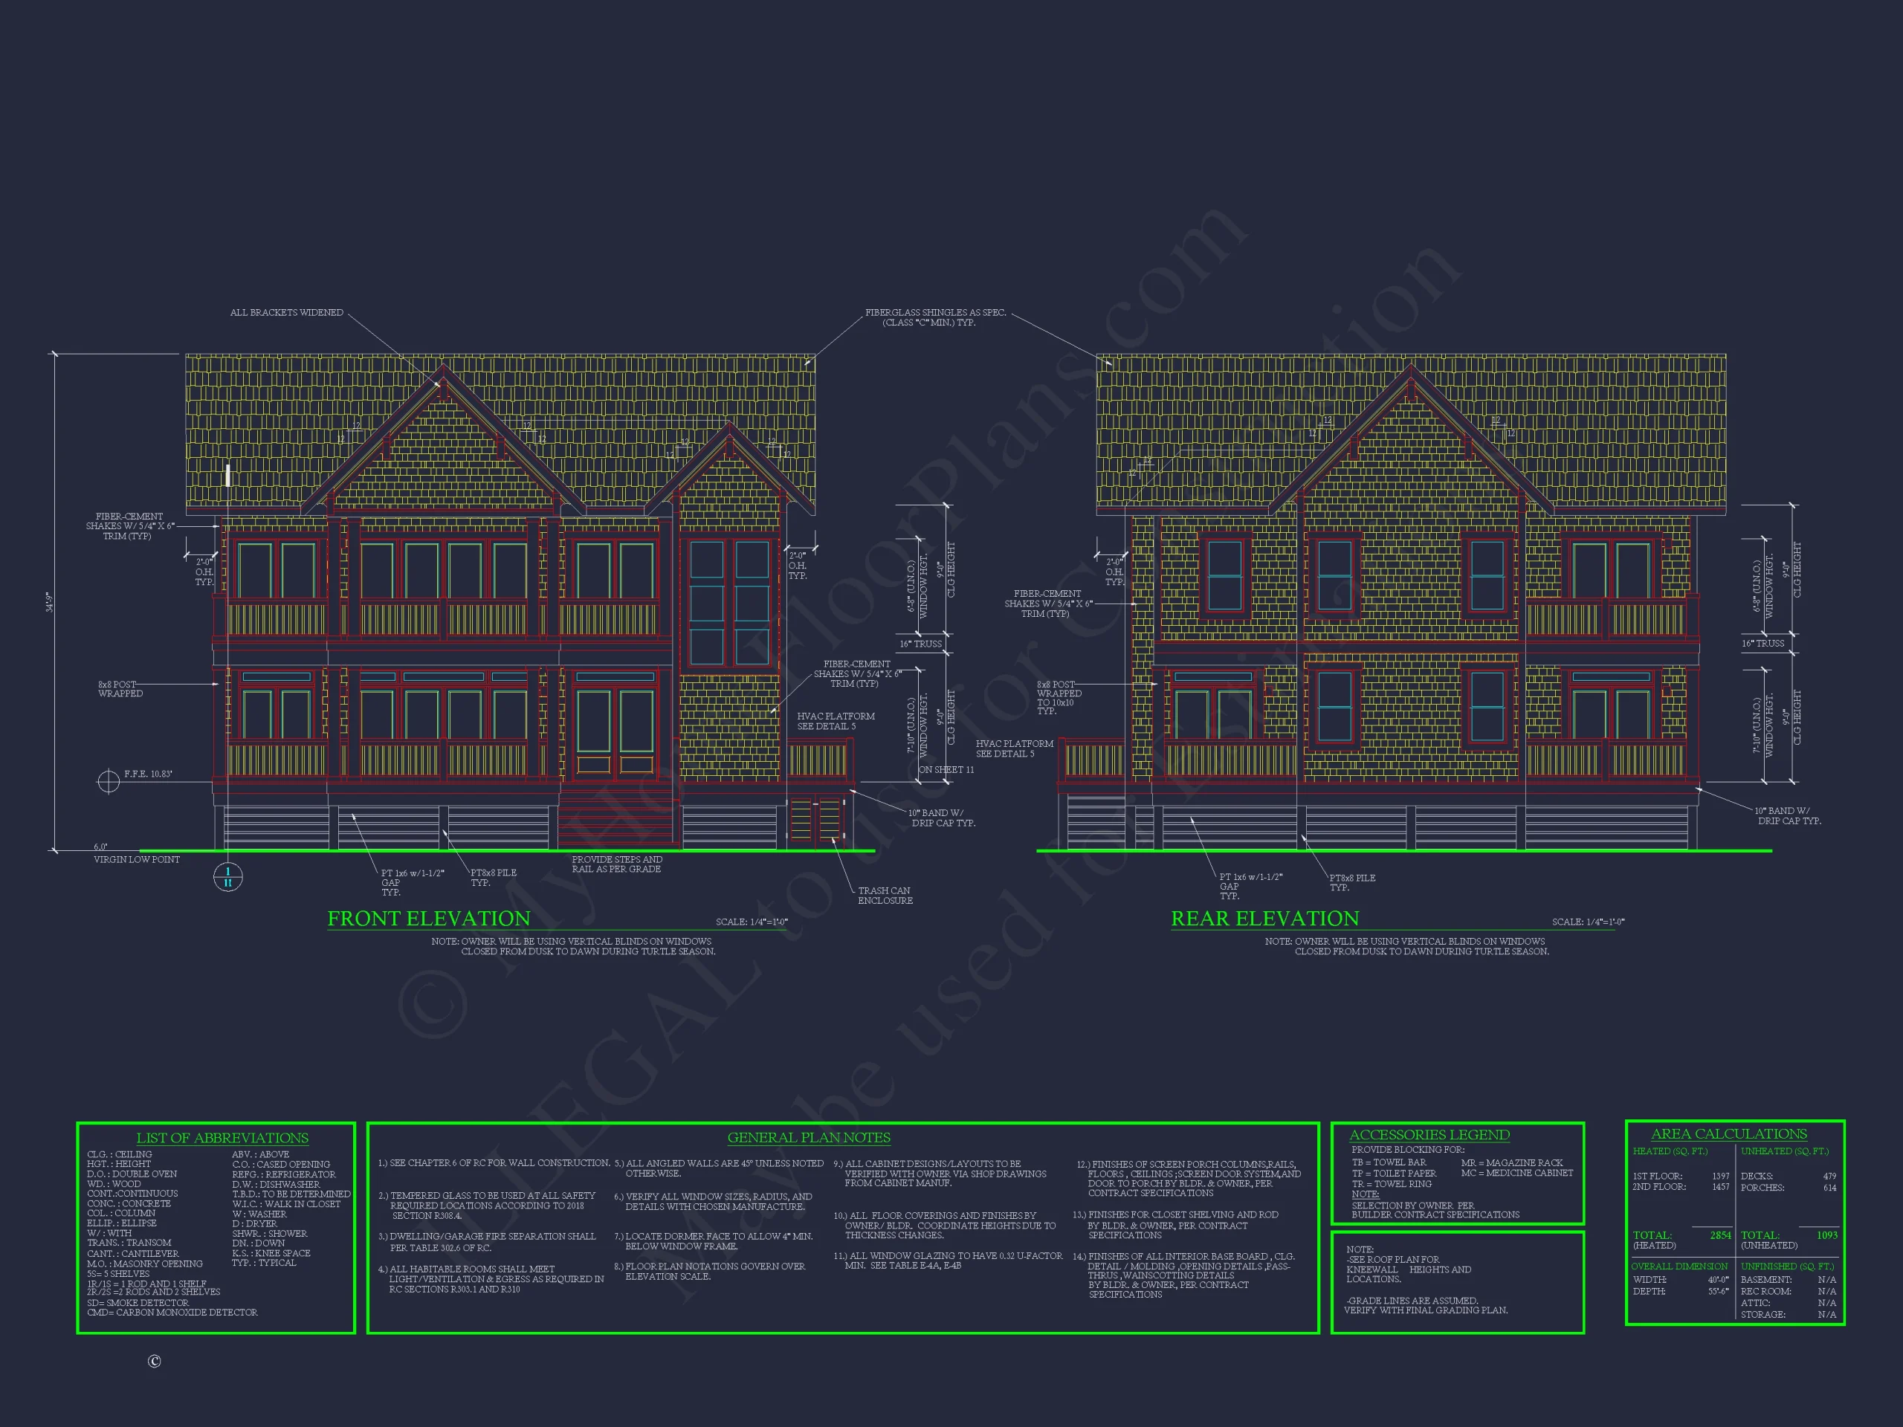This screenshot has height=1427, width=1903.
Task: Select the 'W.I.C. : WALK IN CLOSET' abbreviation
Action: (x=286, y=1203)
